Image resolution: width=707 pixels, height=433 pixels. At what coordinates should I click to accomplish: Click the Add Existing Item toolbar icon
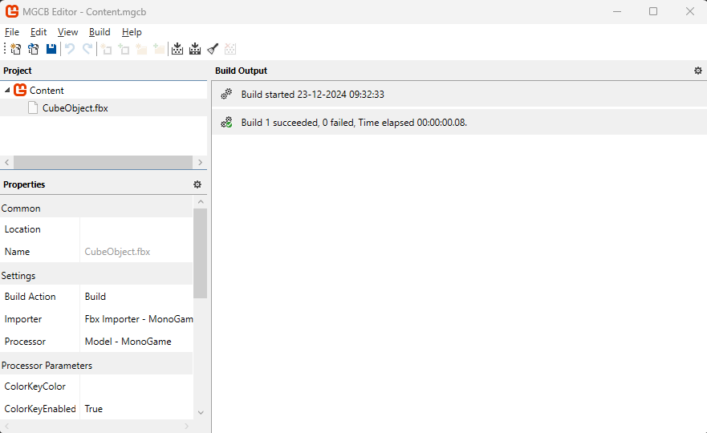pyautogui.click(x=124, y=49)
